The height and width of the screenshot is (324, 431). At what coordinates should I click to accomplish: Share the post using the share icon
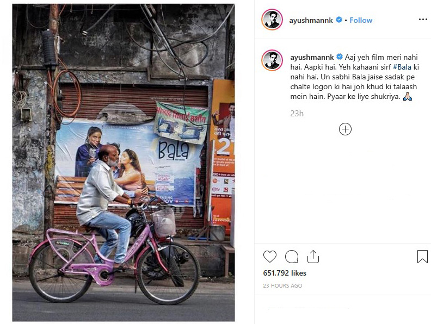313,257
